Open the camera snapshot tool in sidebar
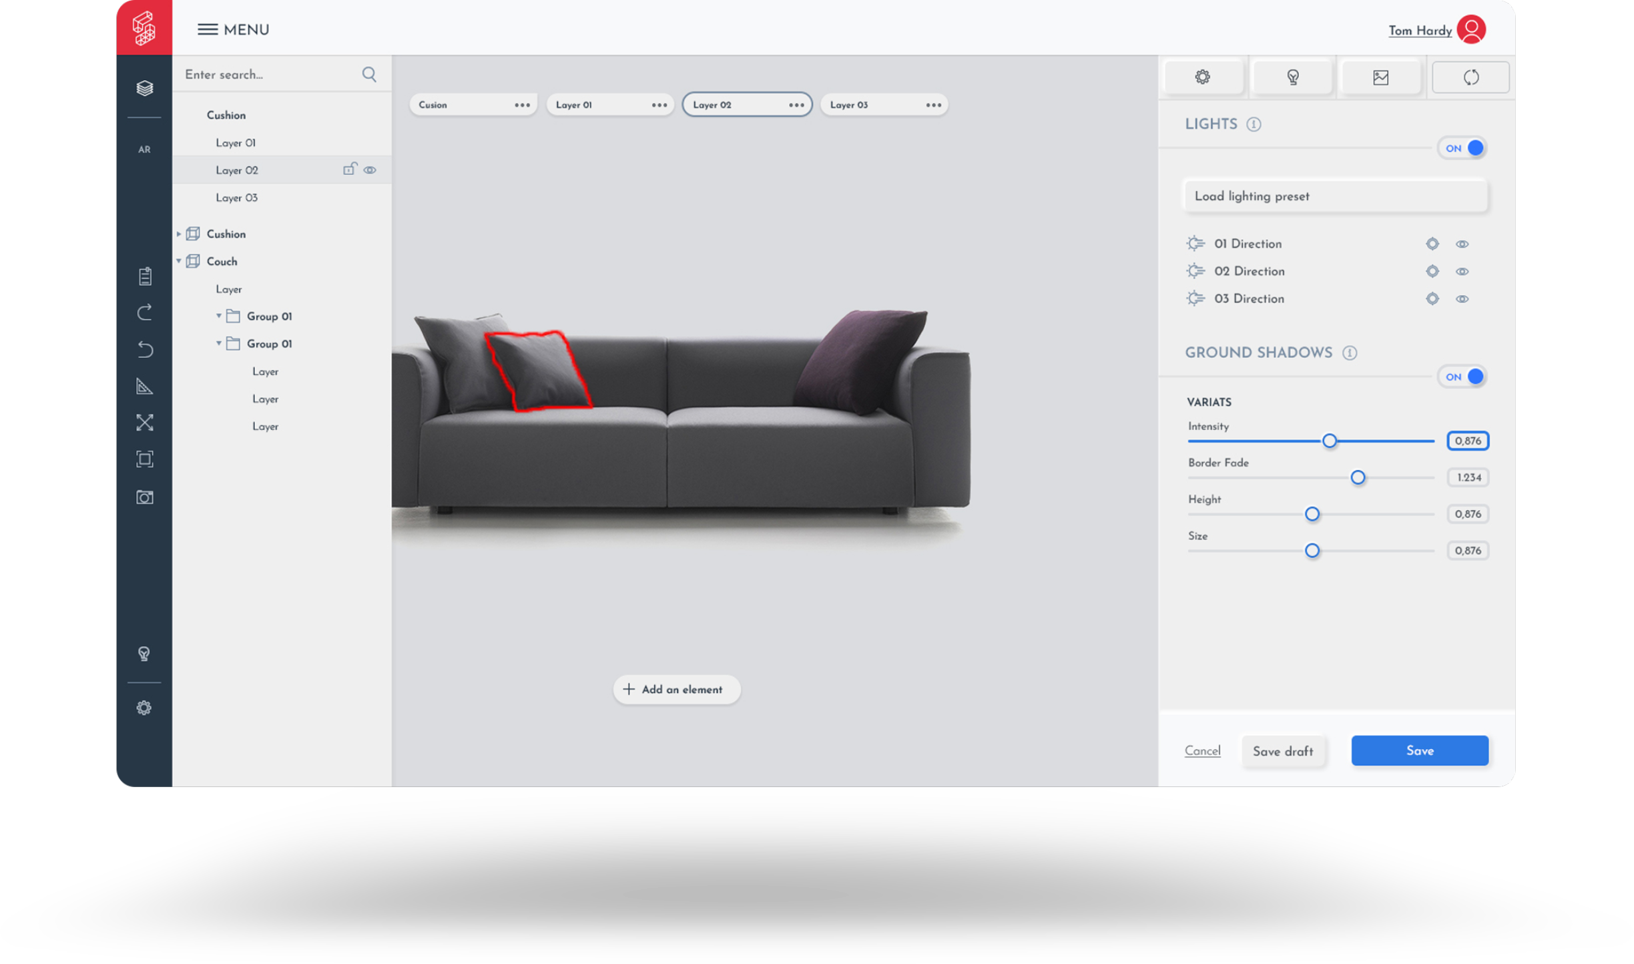Viewport: 1634px width, 964px height. click(145, 497)
